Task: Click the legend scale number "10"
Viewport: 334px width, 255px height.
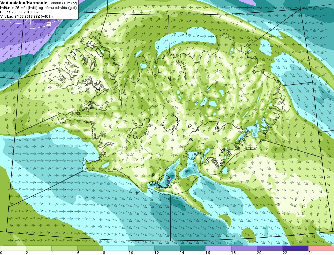Action: [131, 253]
